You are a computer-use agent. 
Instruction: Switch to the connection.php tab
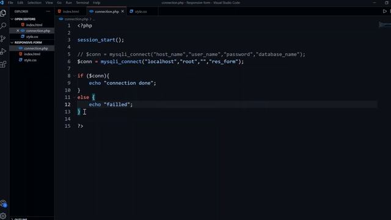click(x=106, y=12)
